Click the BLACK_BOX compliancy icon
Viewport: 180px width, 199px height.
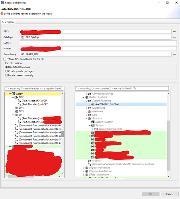[23, 54]
